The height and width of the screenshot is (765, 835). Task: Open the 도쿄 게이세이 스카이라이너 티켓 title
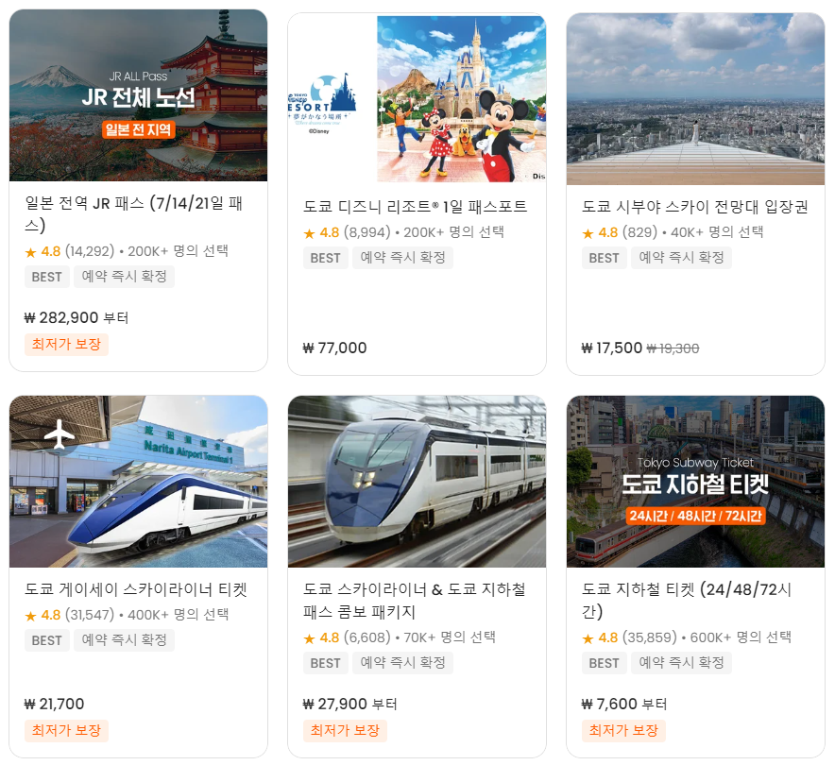136,589
